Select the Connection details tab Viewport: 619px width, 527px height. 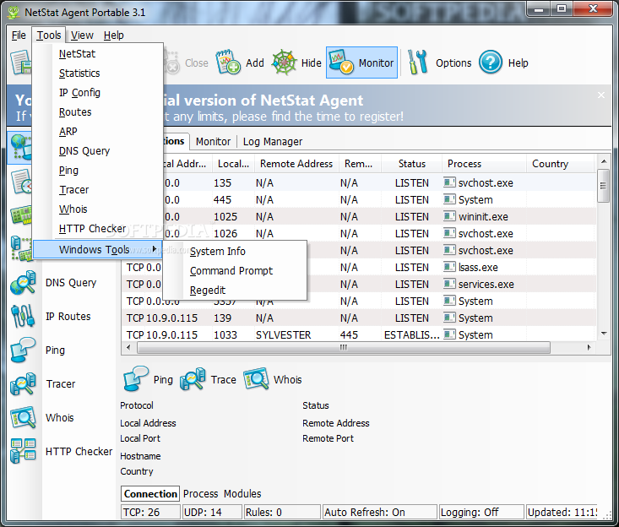pyautogui.click(x=150, y=494)
